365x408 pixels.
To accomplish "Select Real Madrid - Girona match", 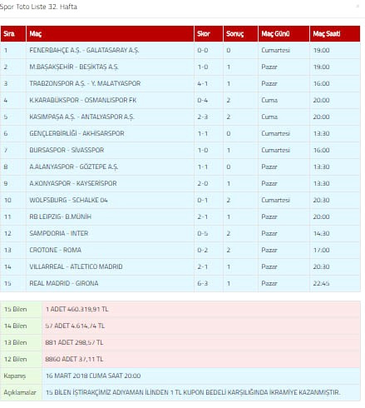I will tap(64, 283).
